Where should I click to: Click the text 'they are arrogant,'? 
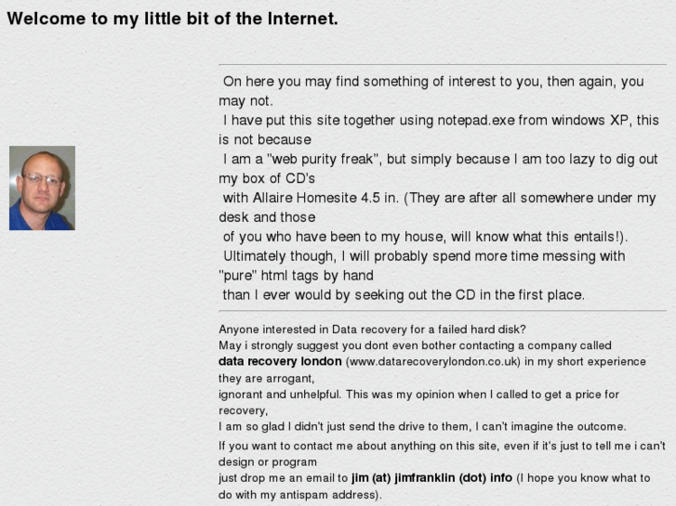267,379
